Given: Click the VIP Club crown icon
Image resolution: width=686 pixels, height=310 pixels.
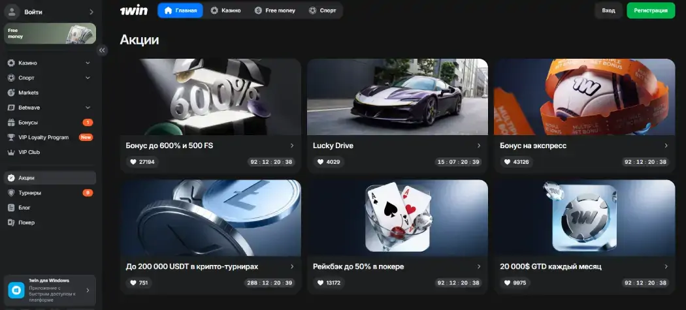Looking at the screenshot, I should [x=11, y=152].
